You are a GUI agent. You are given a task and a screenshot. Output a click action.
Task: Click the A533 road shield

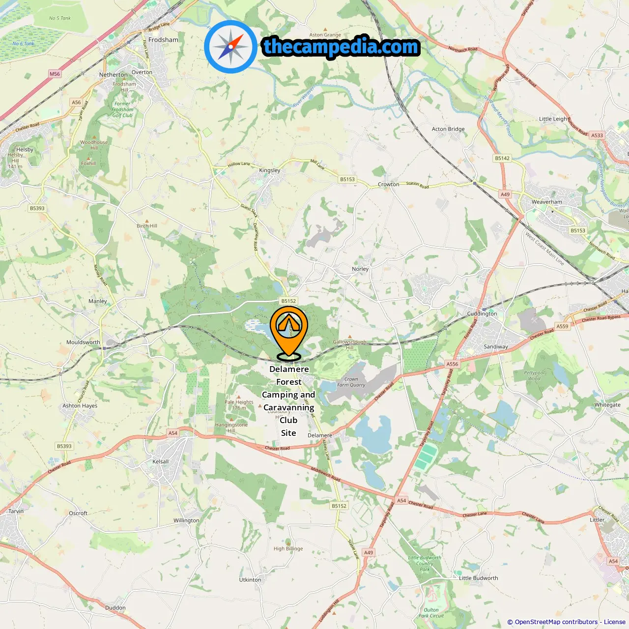597,135
